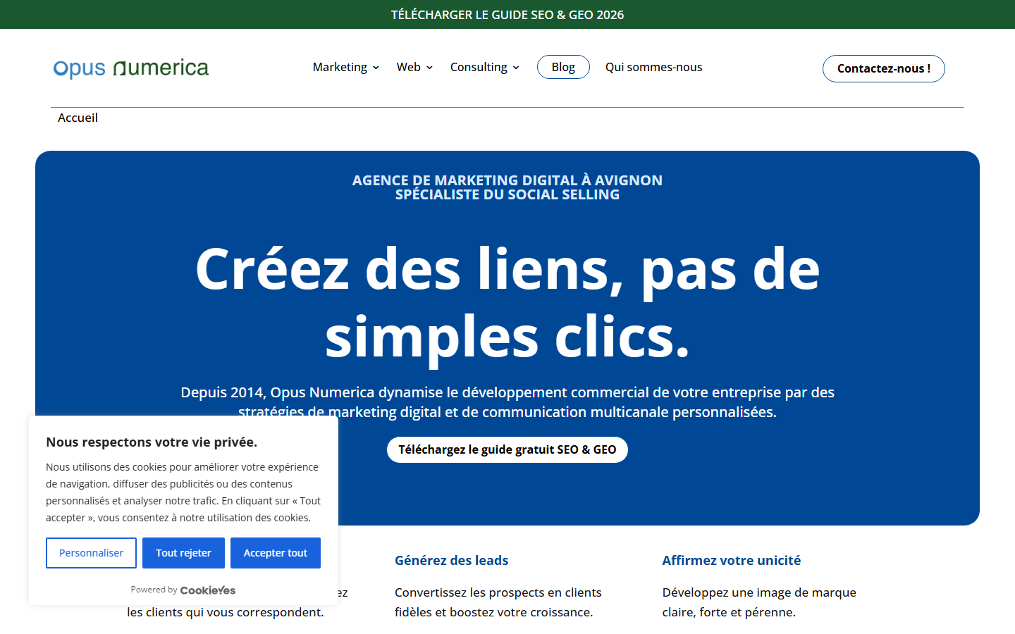
Task: Open the CookieYes logo link
Action: click(208, 590)
